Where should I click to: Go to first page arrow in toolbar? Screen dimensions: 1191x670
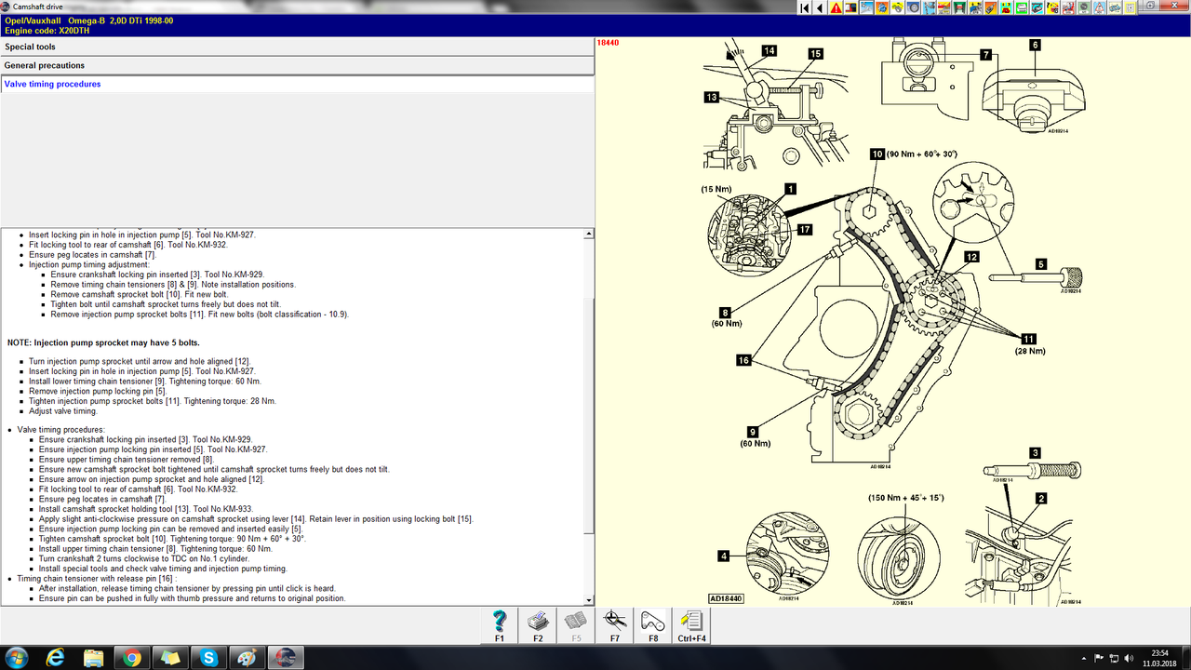point(804,8)
